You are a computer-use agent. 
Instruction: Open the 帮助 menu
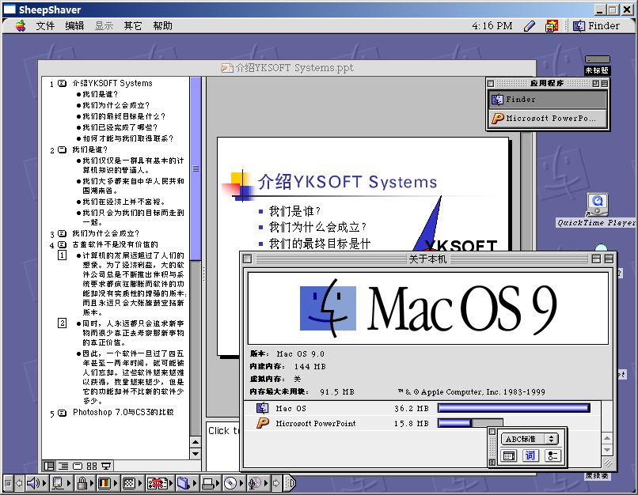[x=162, y=26]
